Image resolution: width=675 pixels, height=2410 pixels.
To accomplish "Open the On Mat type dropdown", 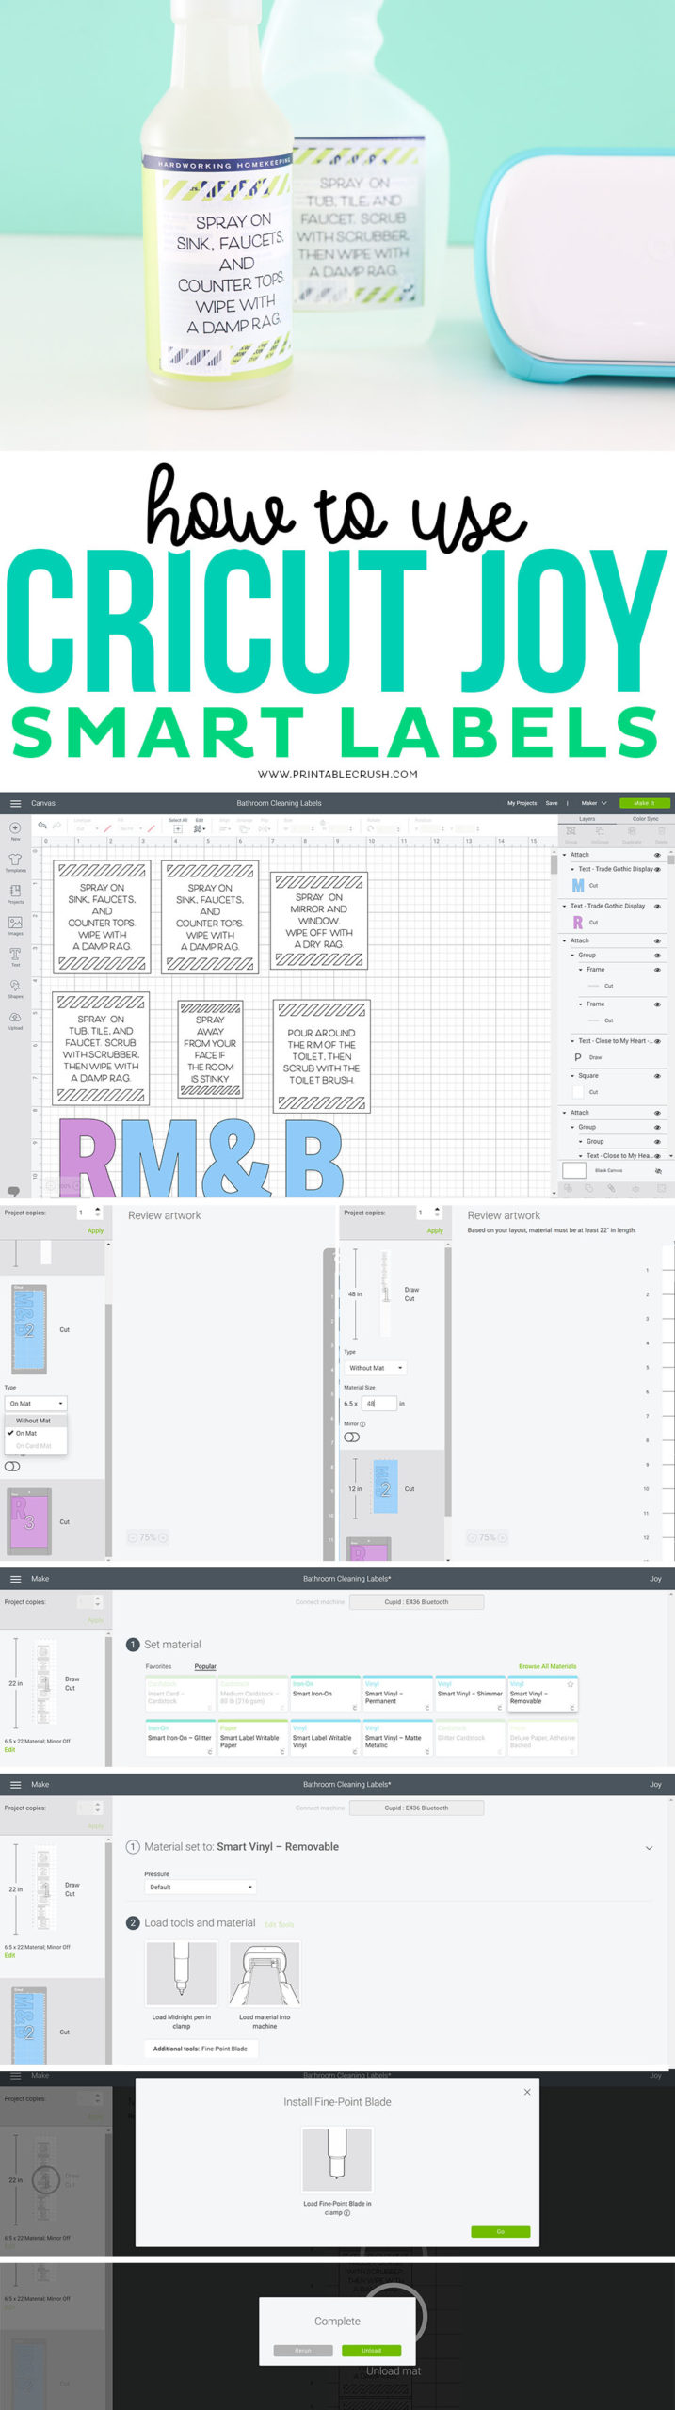I will tap(36, 1403).
